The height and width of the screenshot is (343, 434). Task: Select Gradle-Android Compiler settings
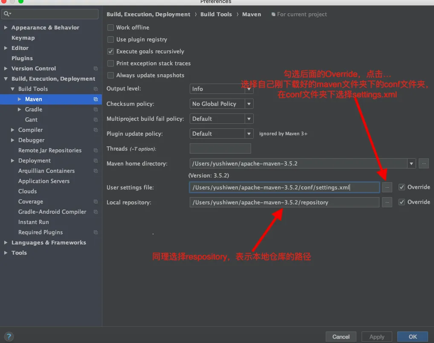click(x=52, y=212)
